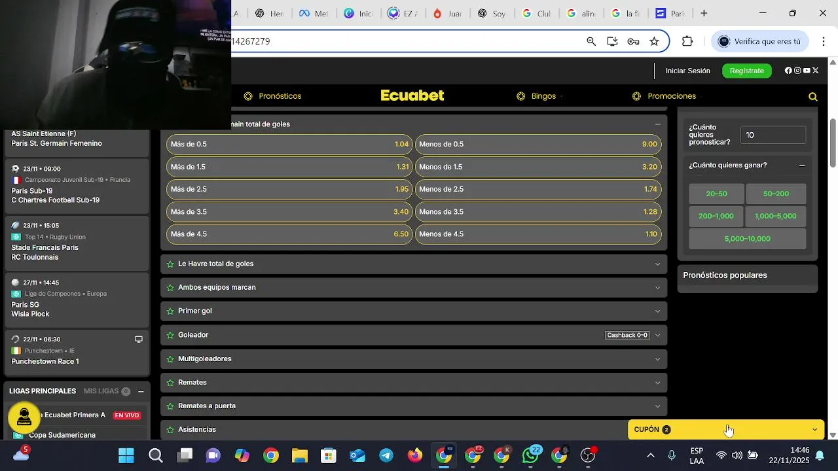Click the page vertical scrollbar
838x471 pixels.
[x=833, y=143]
